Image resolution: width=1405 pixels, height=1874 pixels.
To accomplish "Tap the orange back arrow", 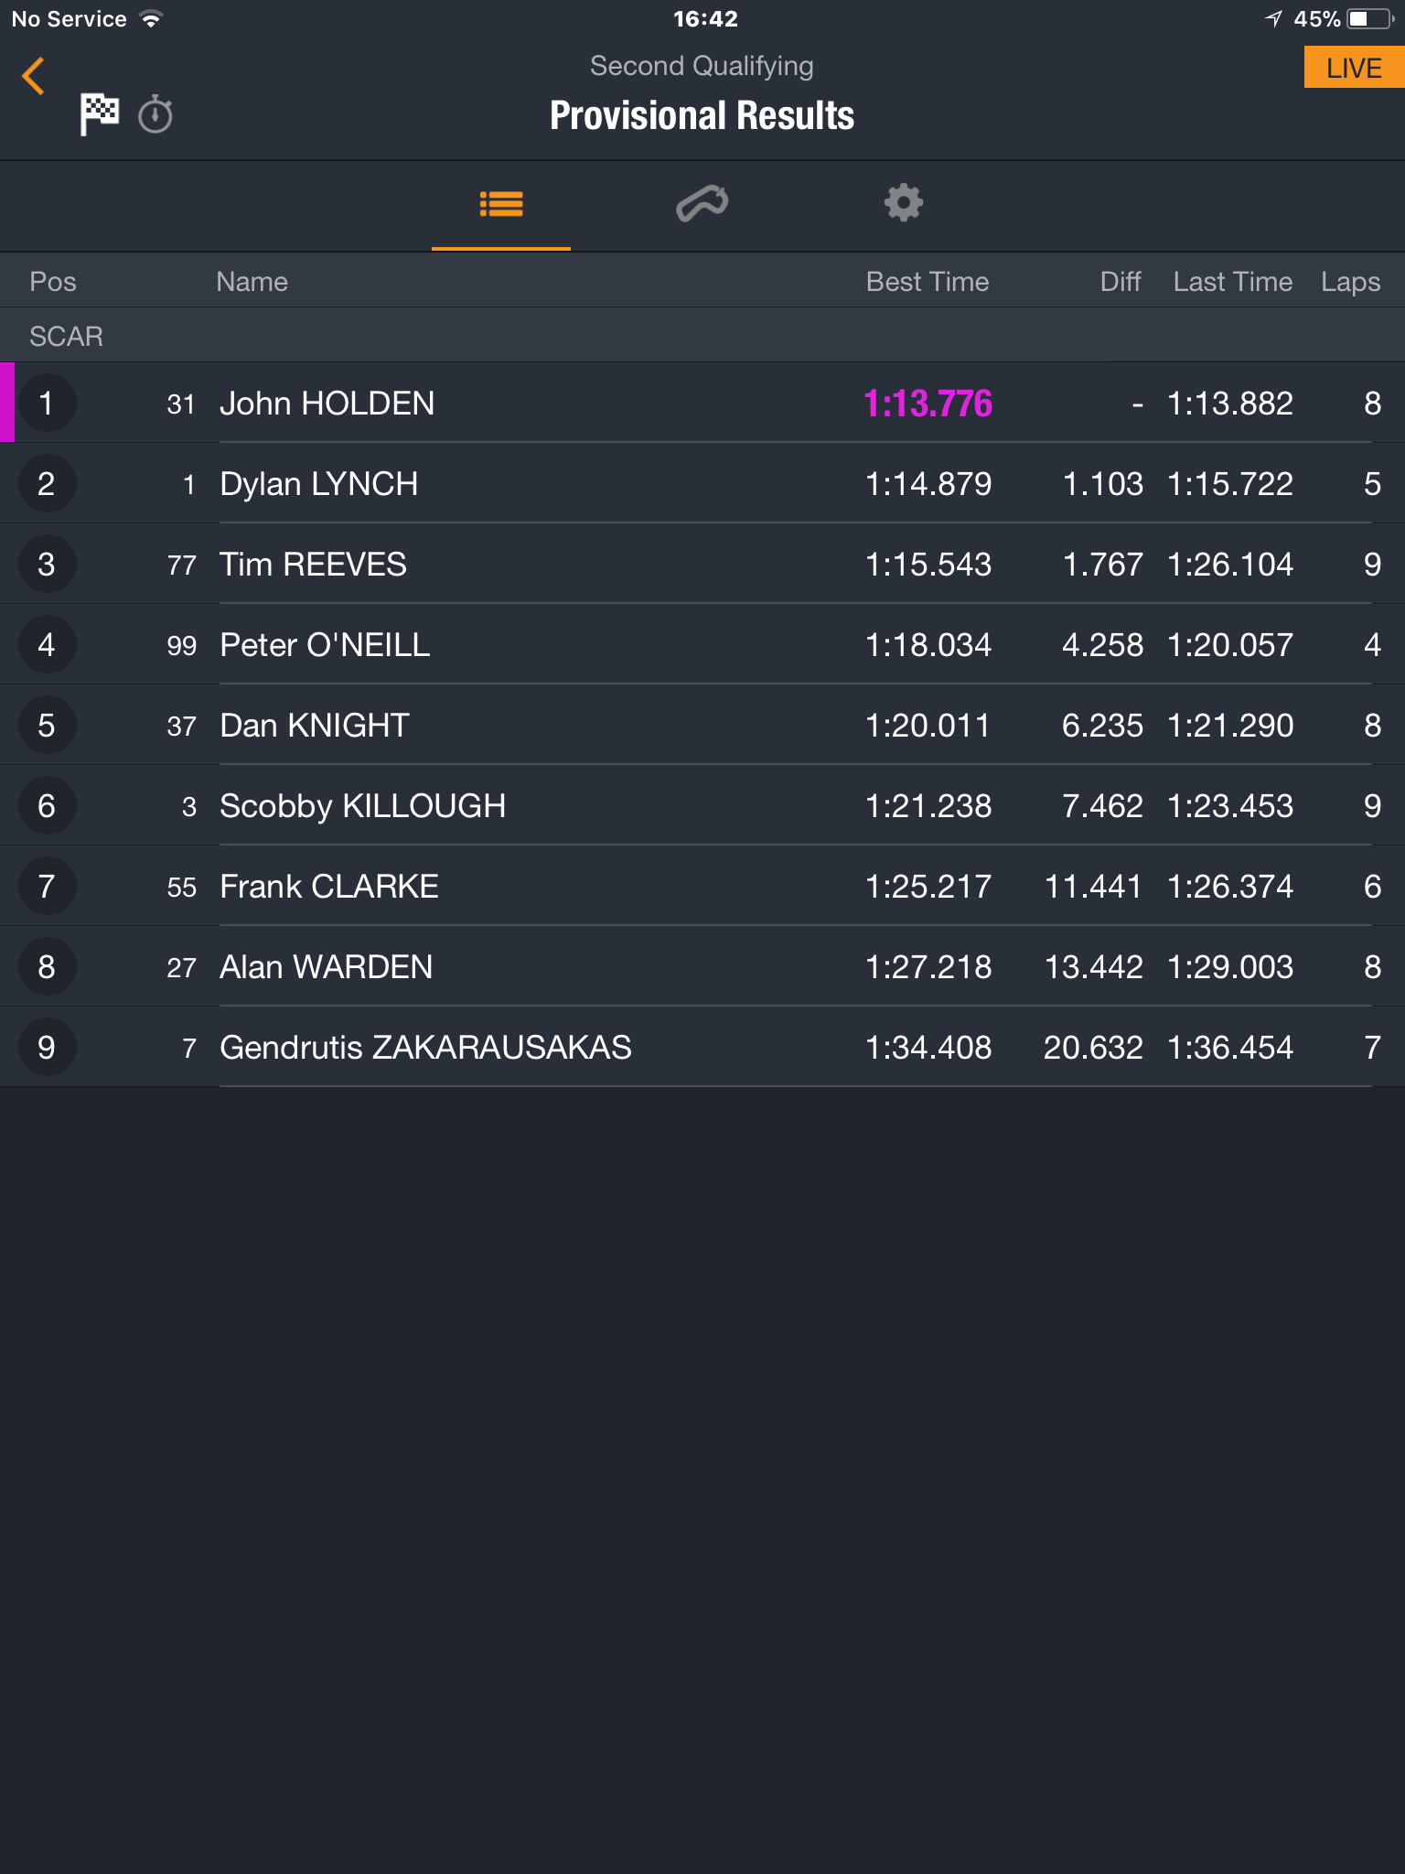I will click(34, 76).
